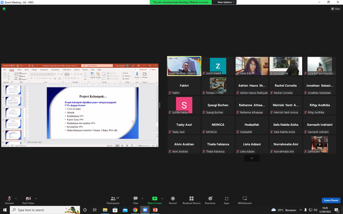Viewport: 343px width, 214px height.
Task: Open Designer in PowerPoint ribbon
Action: [x=145, y=75]
